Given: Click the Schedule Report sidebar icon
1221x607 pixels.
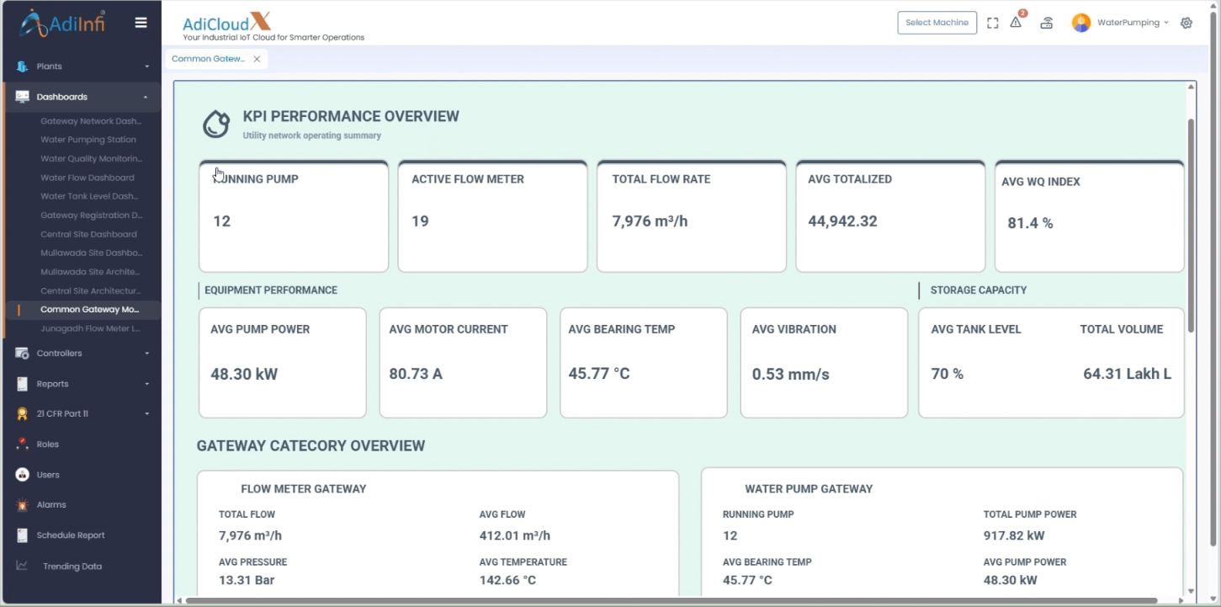Looking at the screenshot, I should tap(22, 535).
